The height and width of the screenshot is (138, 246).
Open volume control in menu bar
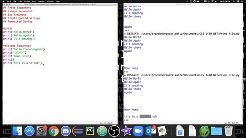(216, 2)
